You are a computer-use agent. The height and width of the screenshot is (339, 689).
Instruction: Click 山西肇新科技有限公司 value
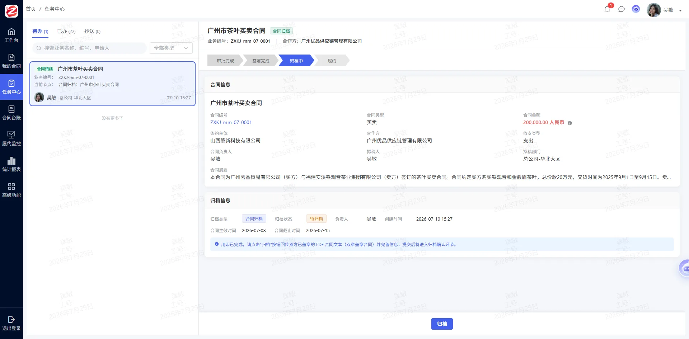coord(235,141)
